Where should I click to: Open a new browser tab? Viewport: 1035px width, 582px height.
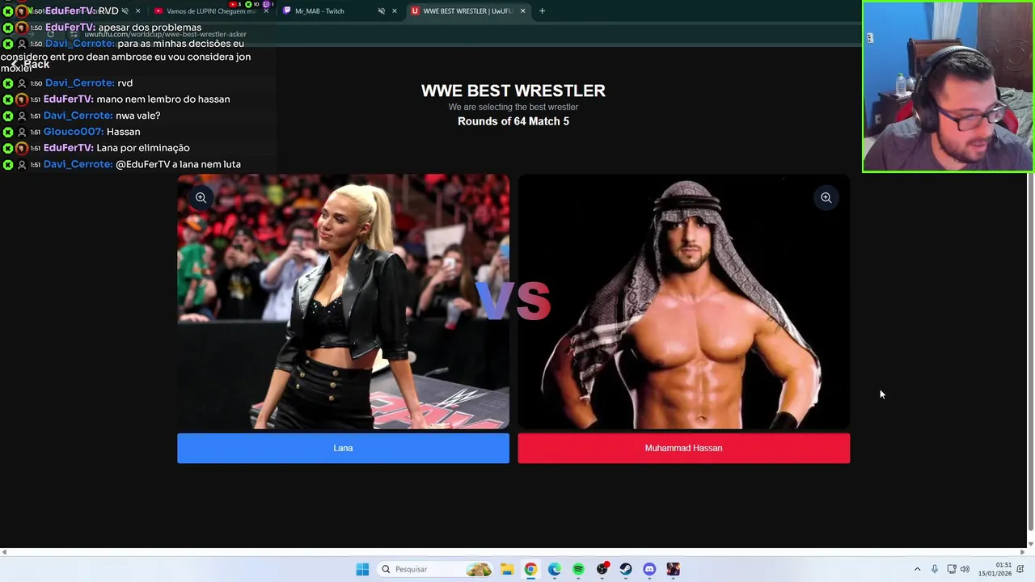coord(542,11)
